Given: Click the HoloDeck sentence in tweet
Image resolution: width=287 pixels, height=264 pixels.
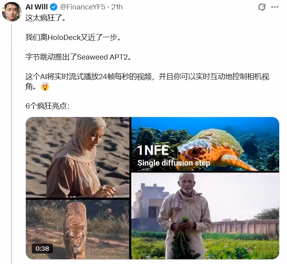Looking at the screenshot, I should pos(73,38).
